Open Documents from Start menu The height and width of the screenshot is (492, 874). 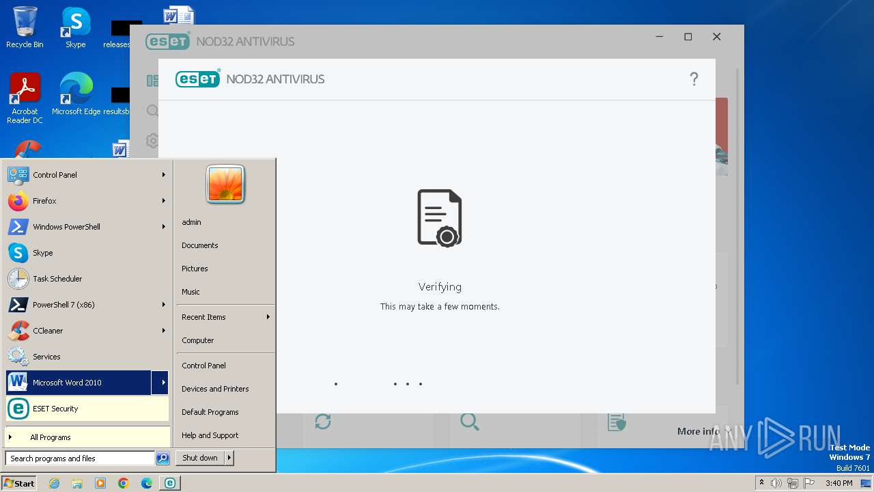coord(225,245)
